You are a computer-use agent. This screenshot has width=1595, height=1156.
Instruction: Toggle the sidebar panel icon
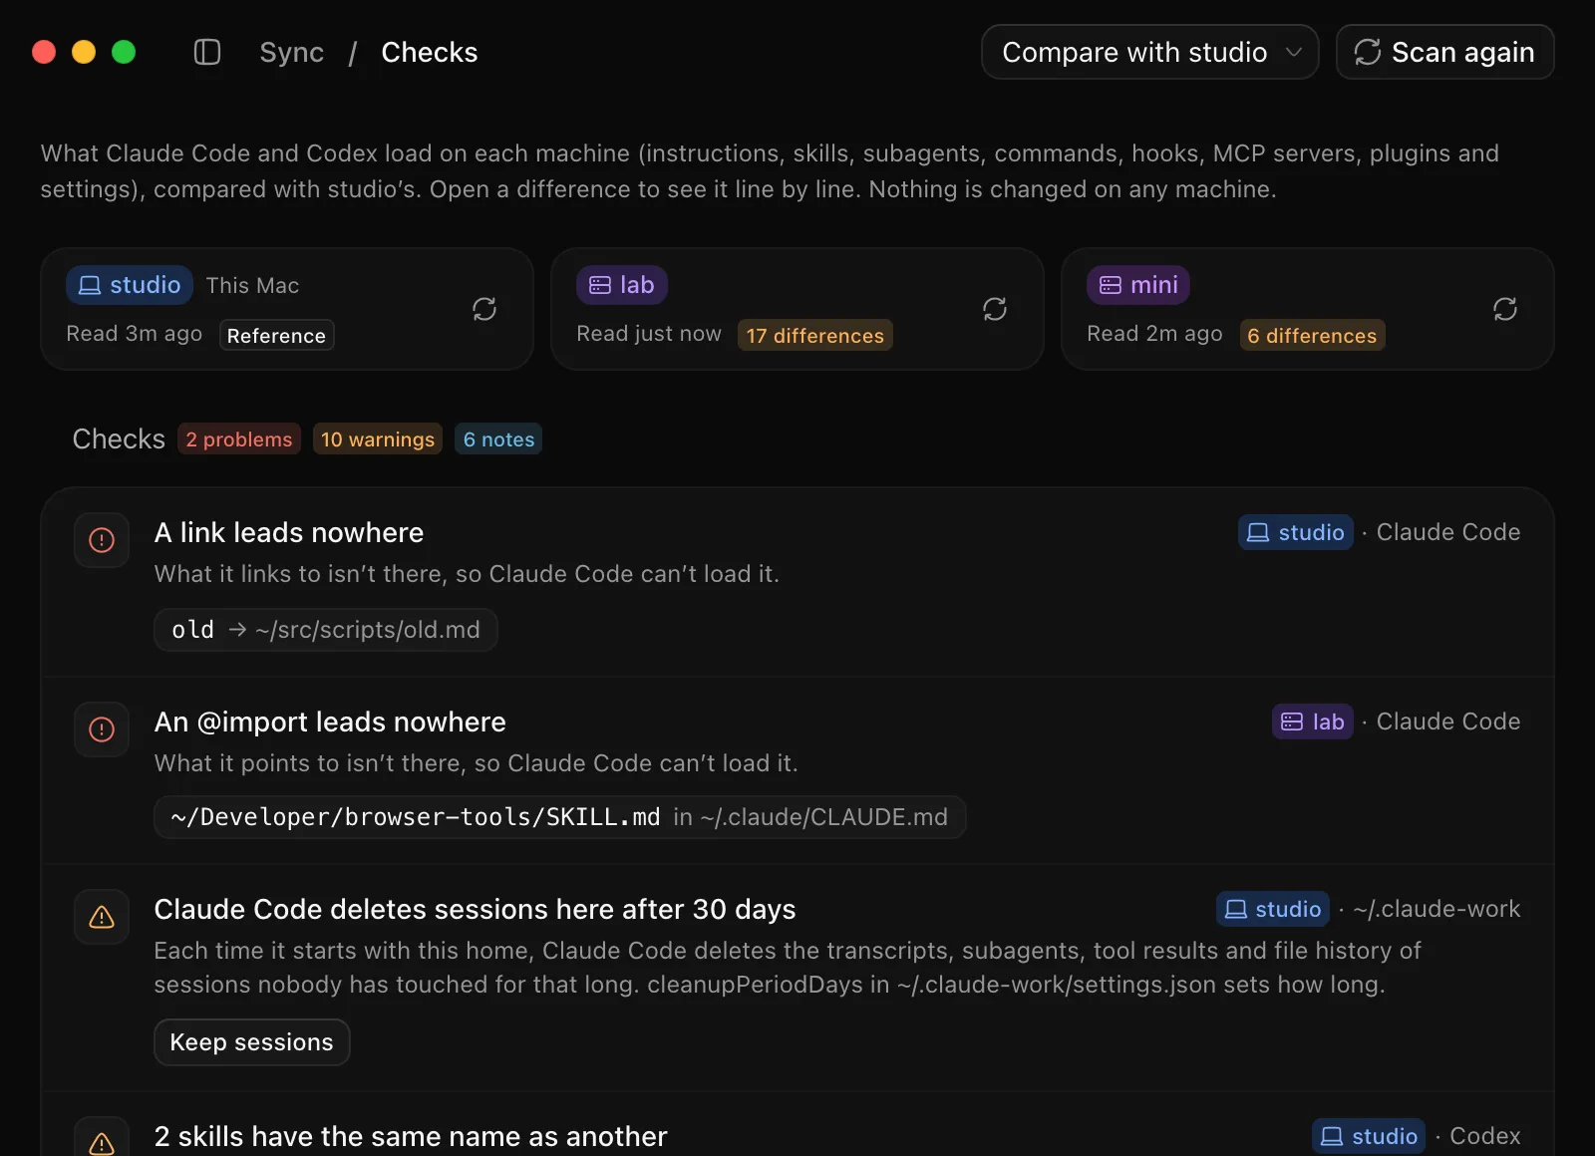207,52
